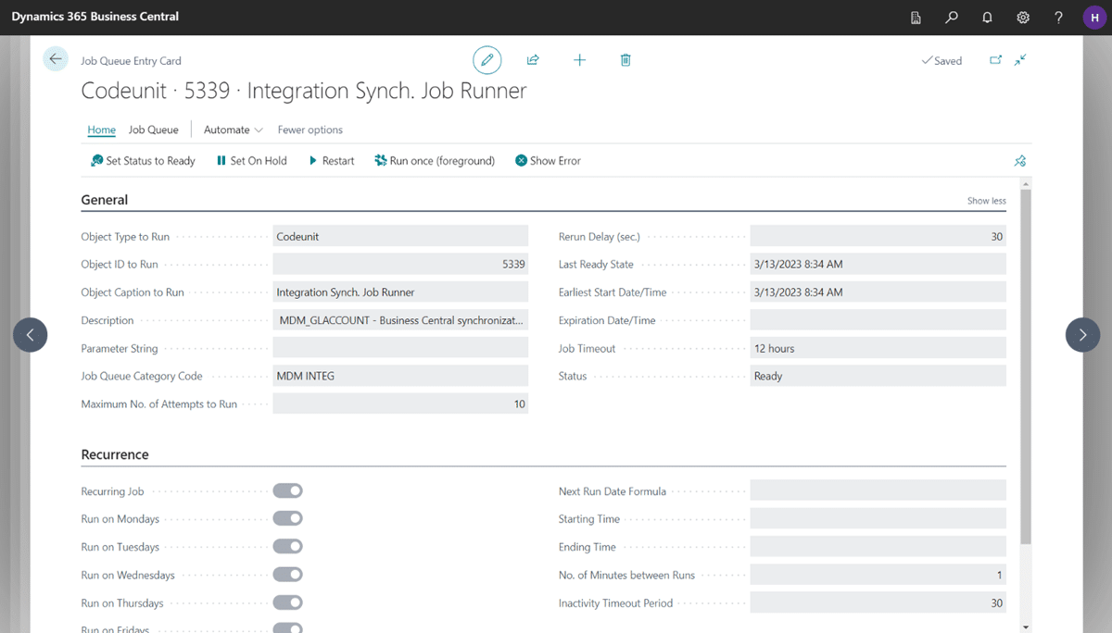Open the document lookup icon in header

pyautogui.click(x=916, y=18)
